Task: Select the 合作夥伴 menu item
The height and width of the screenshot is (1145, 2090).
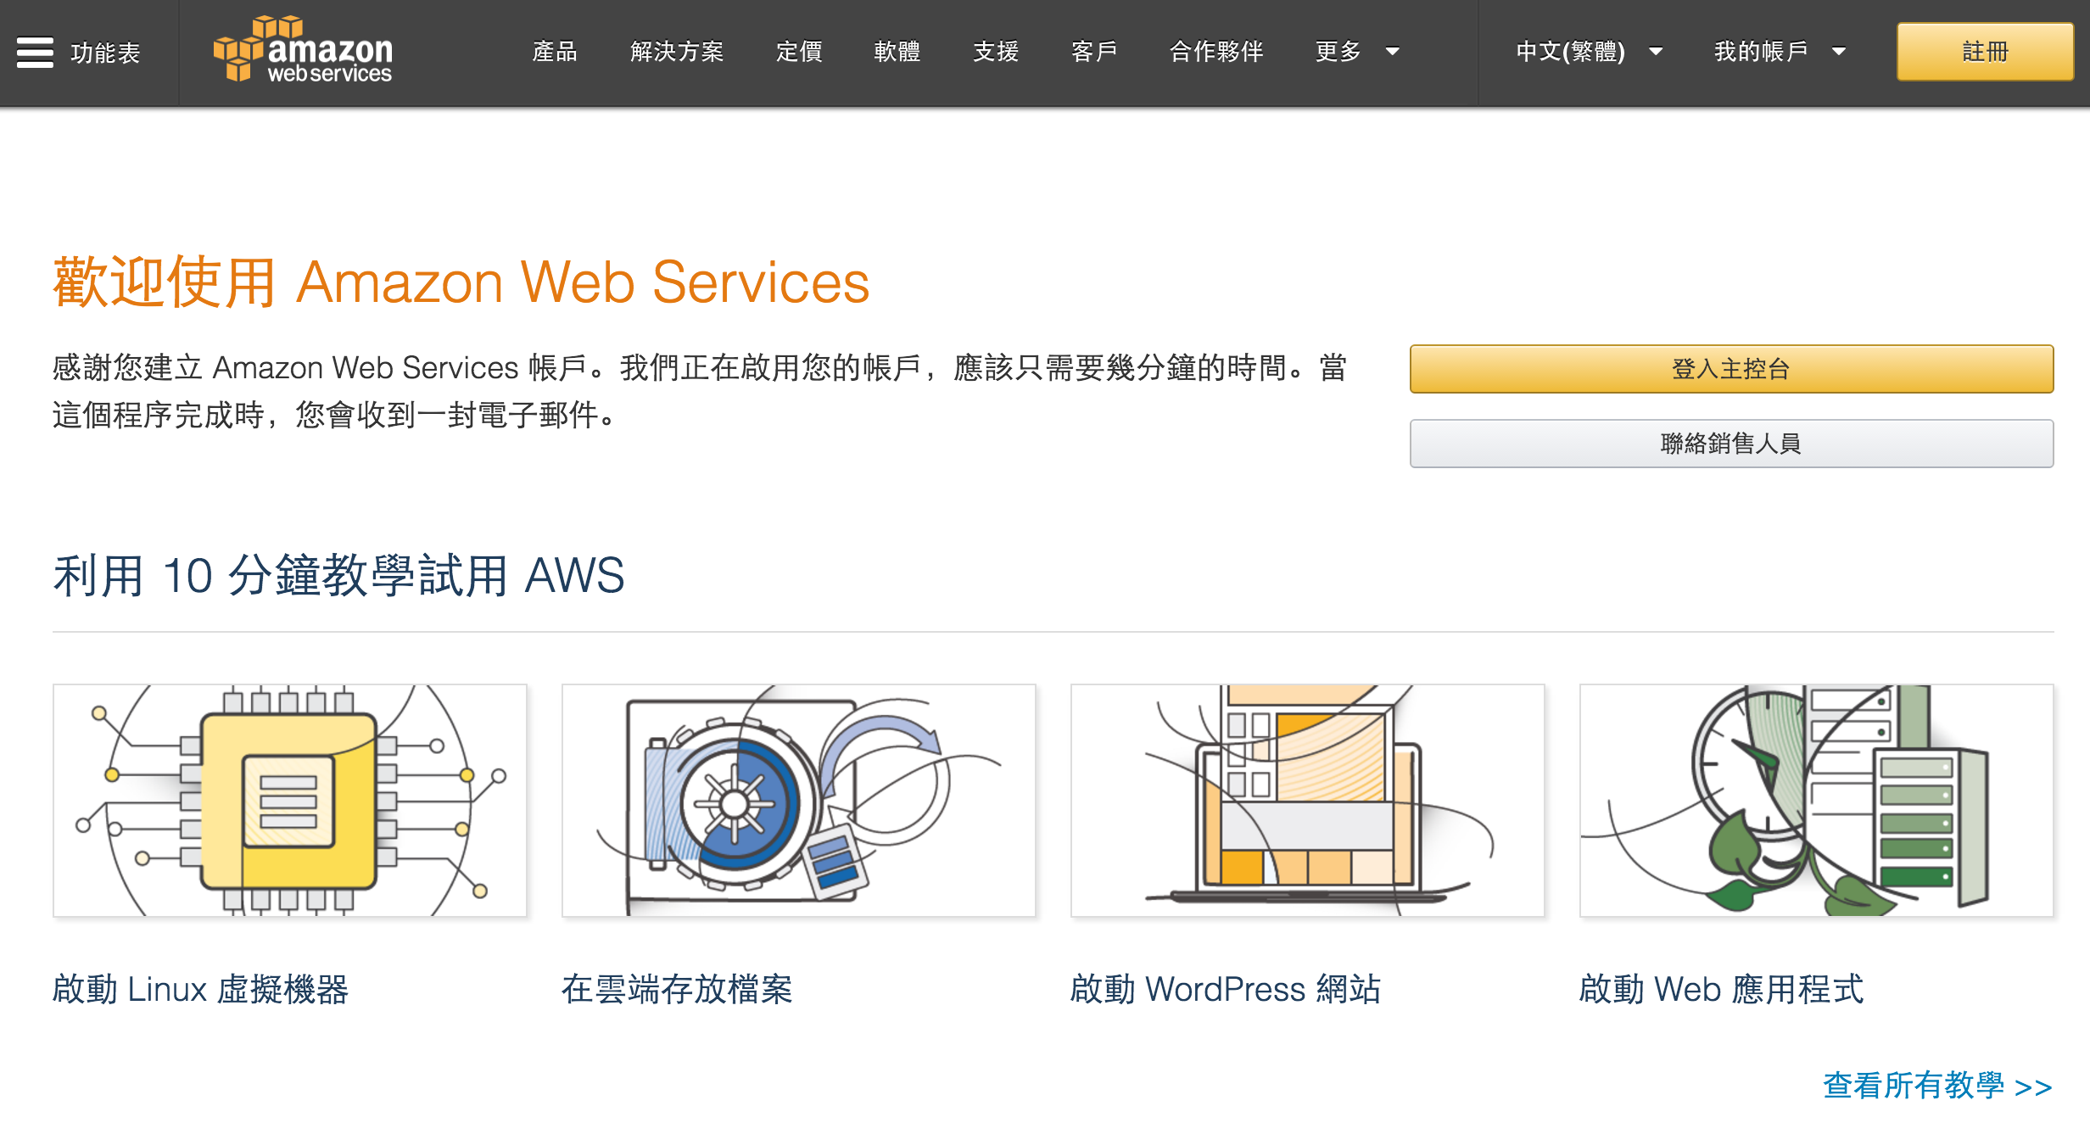Action: 1216,52
